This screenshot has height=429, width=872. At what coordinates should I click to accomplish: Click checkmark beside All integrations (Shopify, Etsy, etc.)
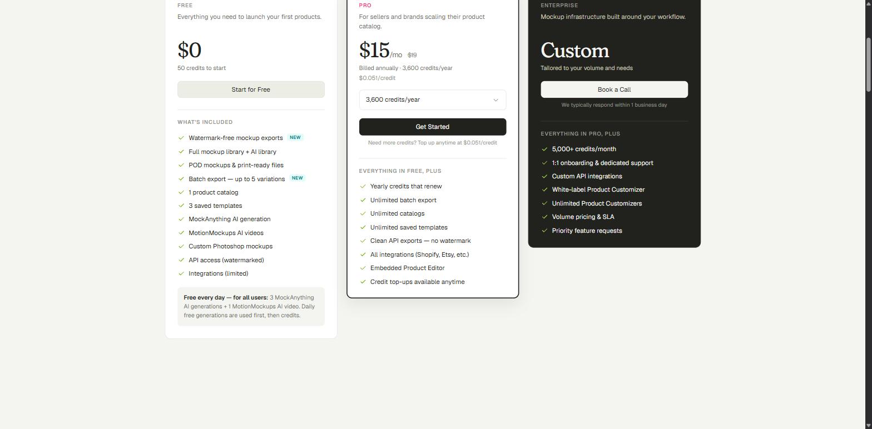click(x=363, y=255)
